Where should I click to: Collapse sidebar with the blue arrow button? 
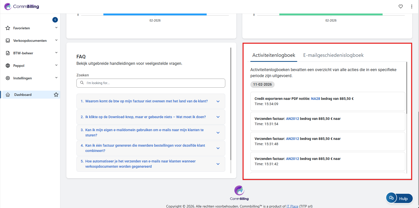pyautogui.click(x=55, y=20)
